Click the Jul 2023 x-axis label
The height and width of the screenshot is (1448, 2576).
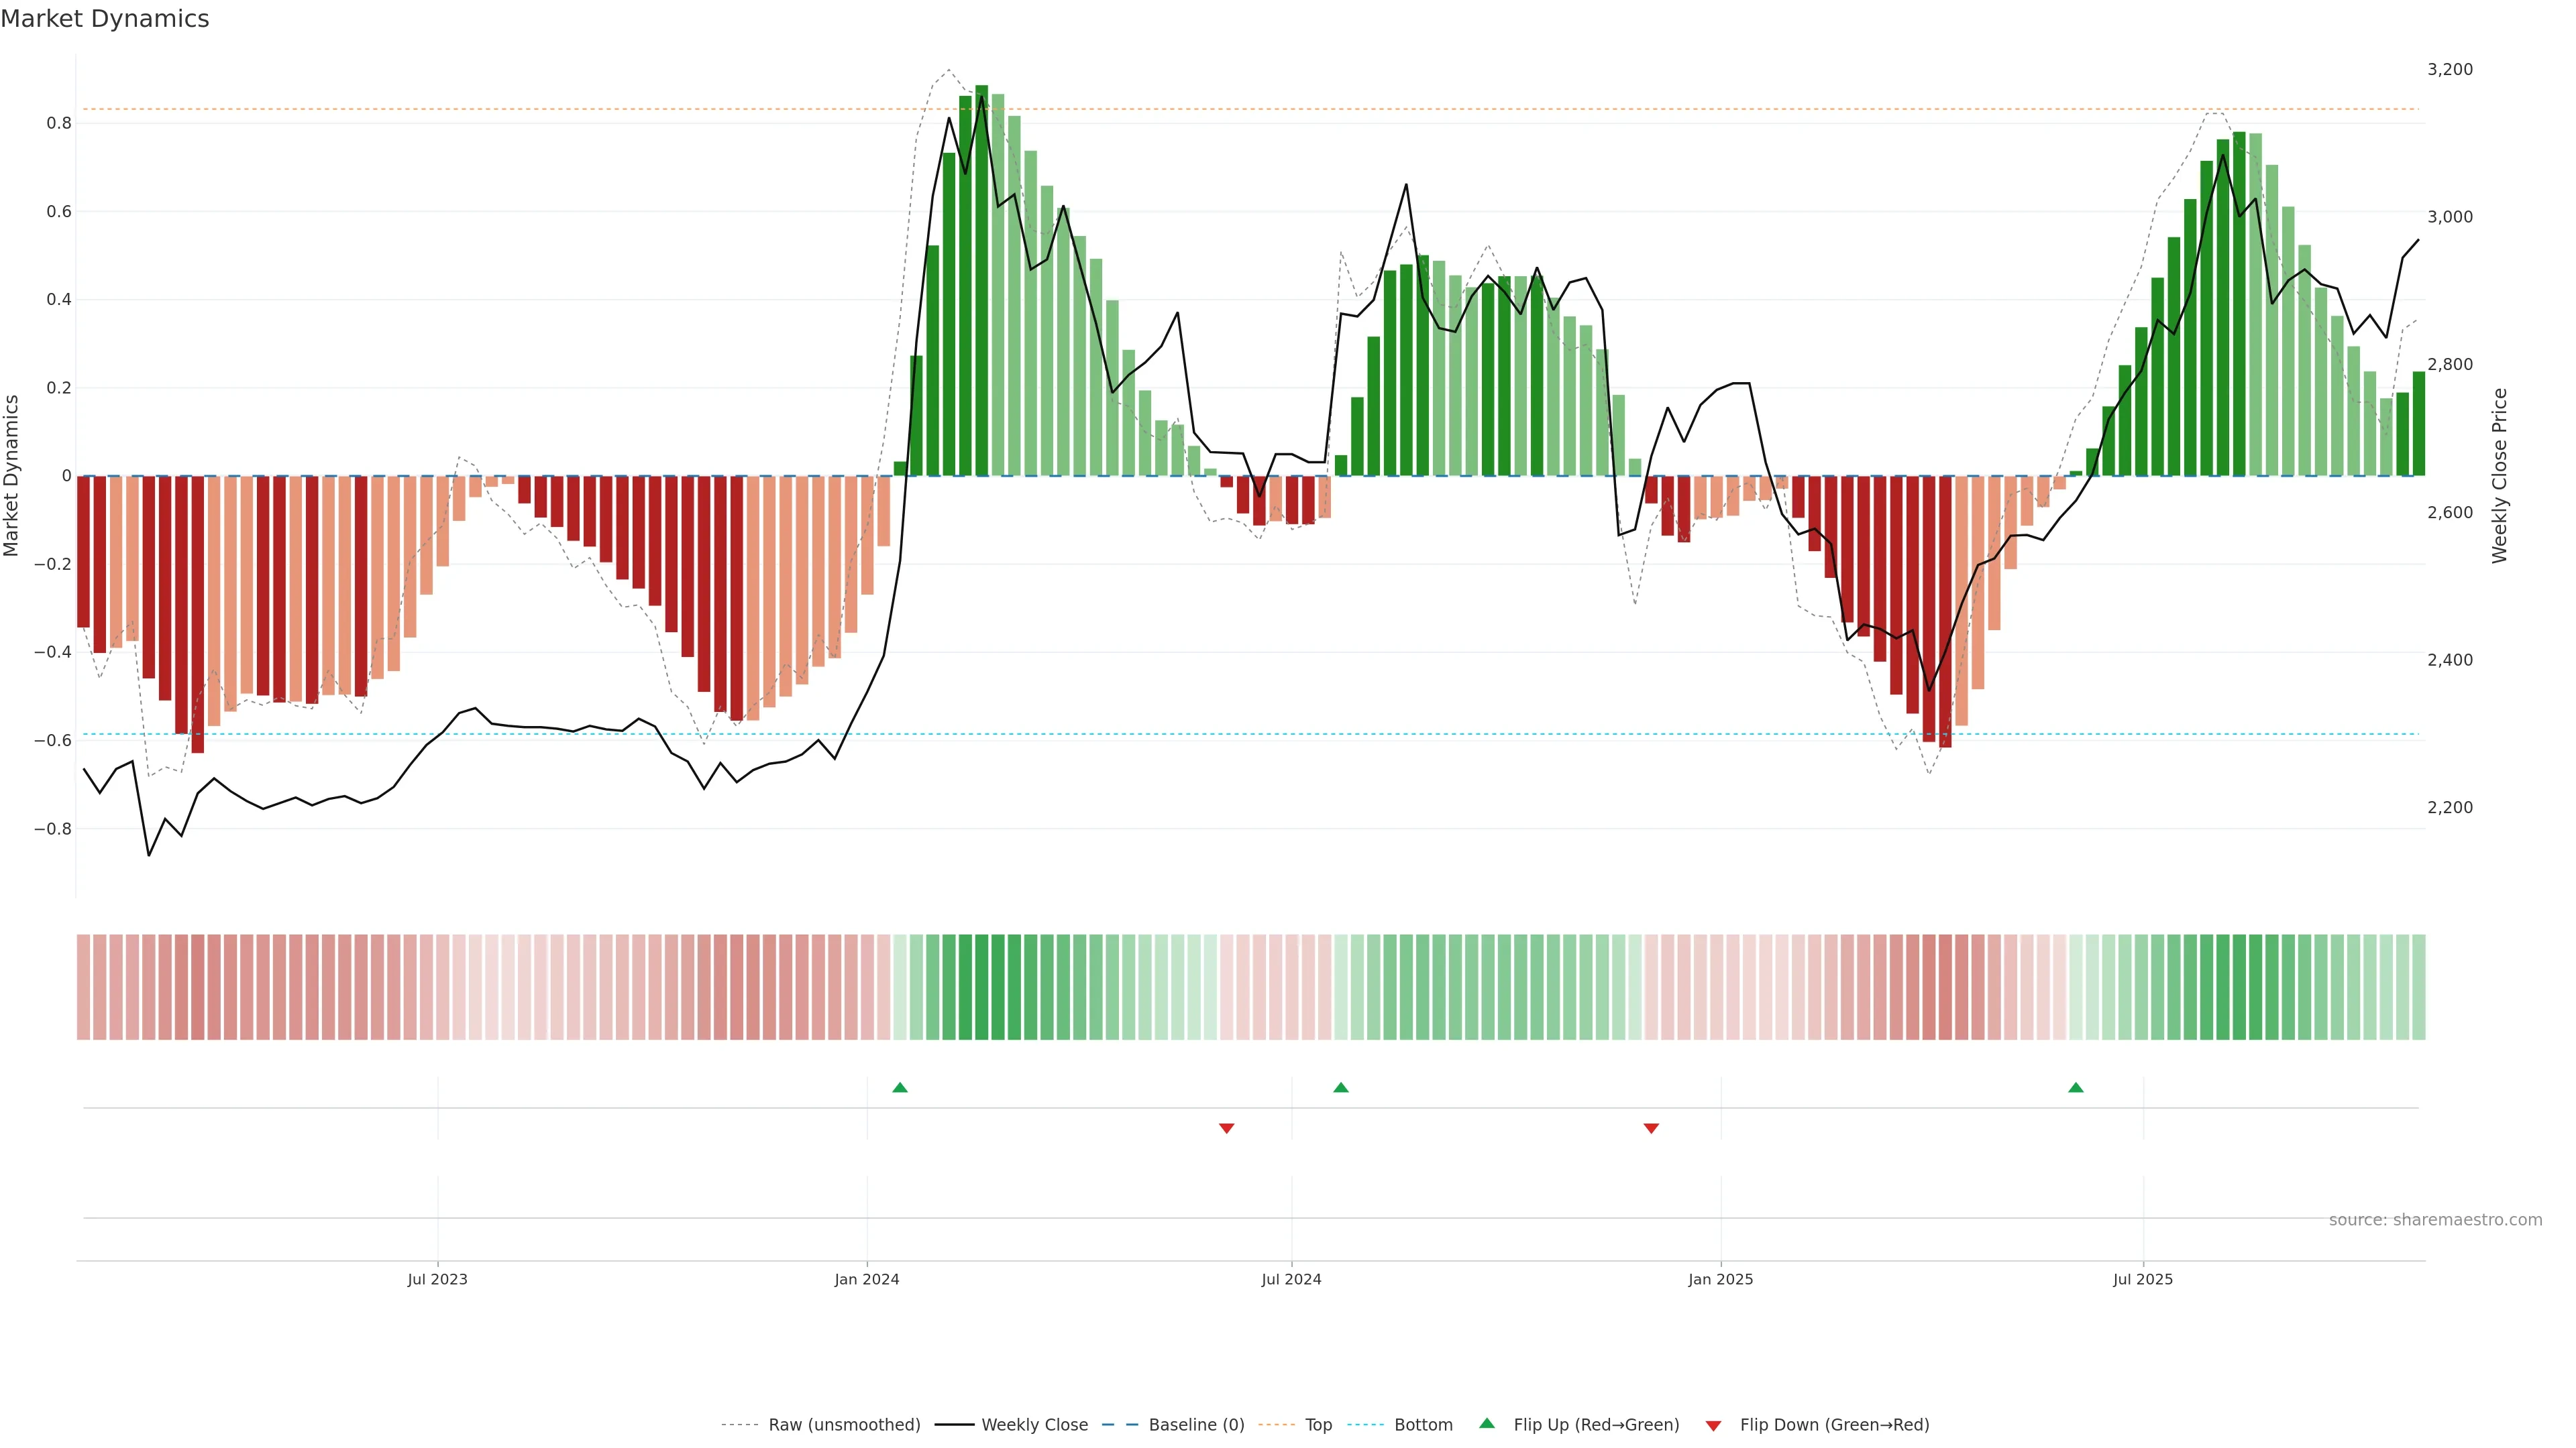click(x=437, y=1279)
